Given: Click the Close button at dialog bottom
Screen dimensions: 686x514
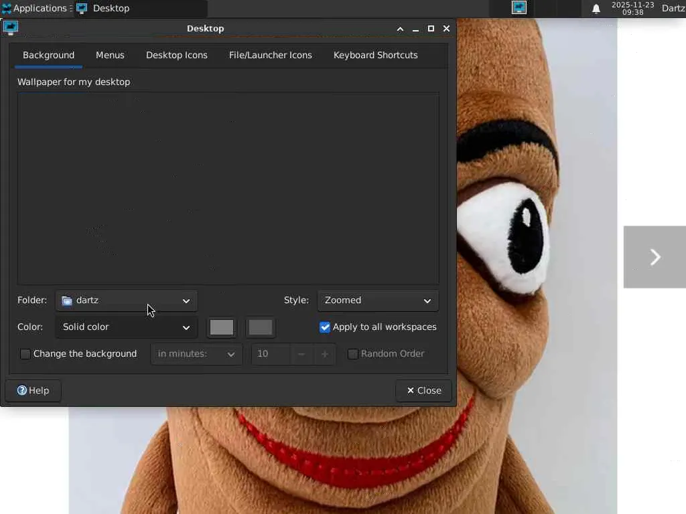Looking at the screenshot, I should coord(423,391).
